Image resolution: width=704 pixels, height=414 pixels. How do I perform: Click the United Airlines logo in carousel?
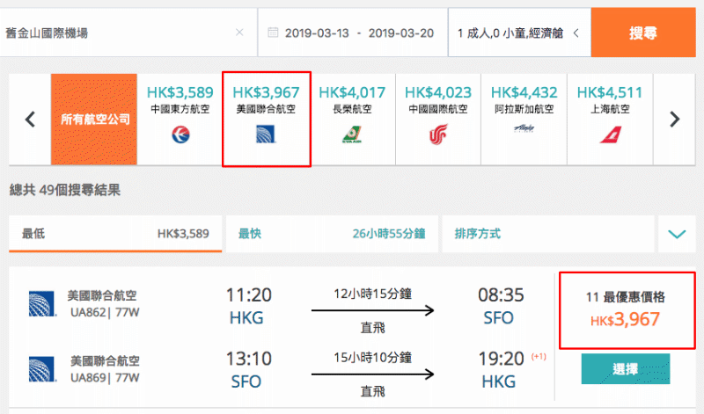point(266,134)
